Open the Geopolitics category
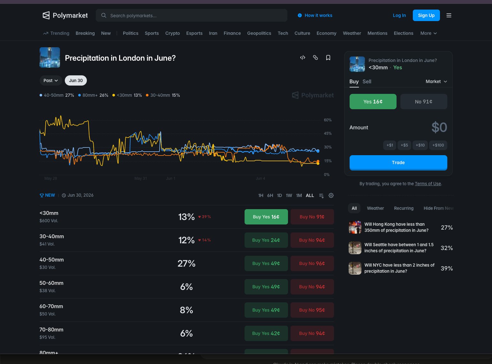492x364 pixels. 259,33
